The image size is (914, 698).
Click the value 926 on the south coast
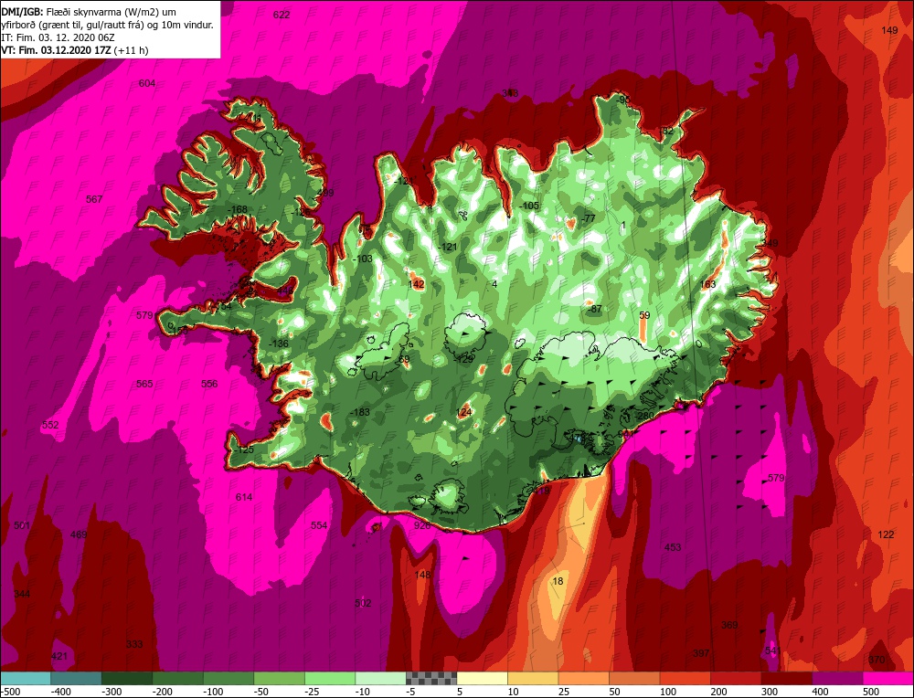(x=422, y=525)
